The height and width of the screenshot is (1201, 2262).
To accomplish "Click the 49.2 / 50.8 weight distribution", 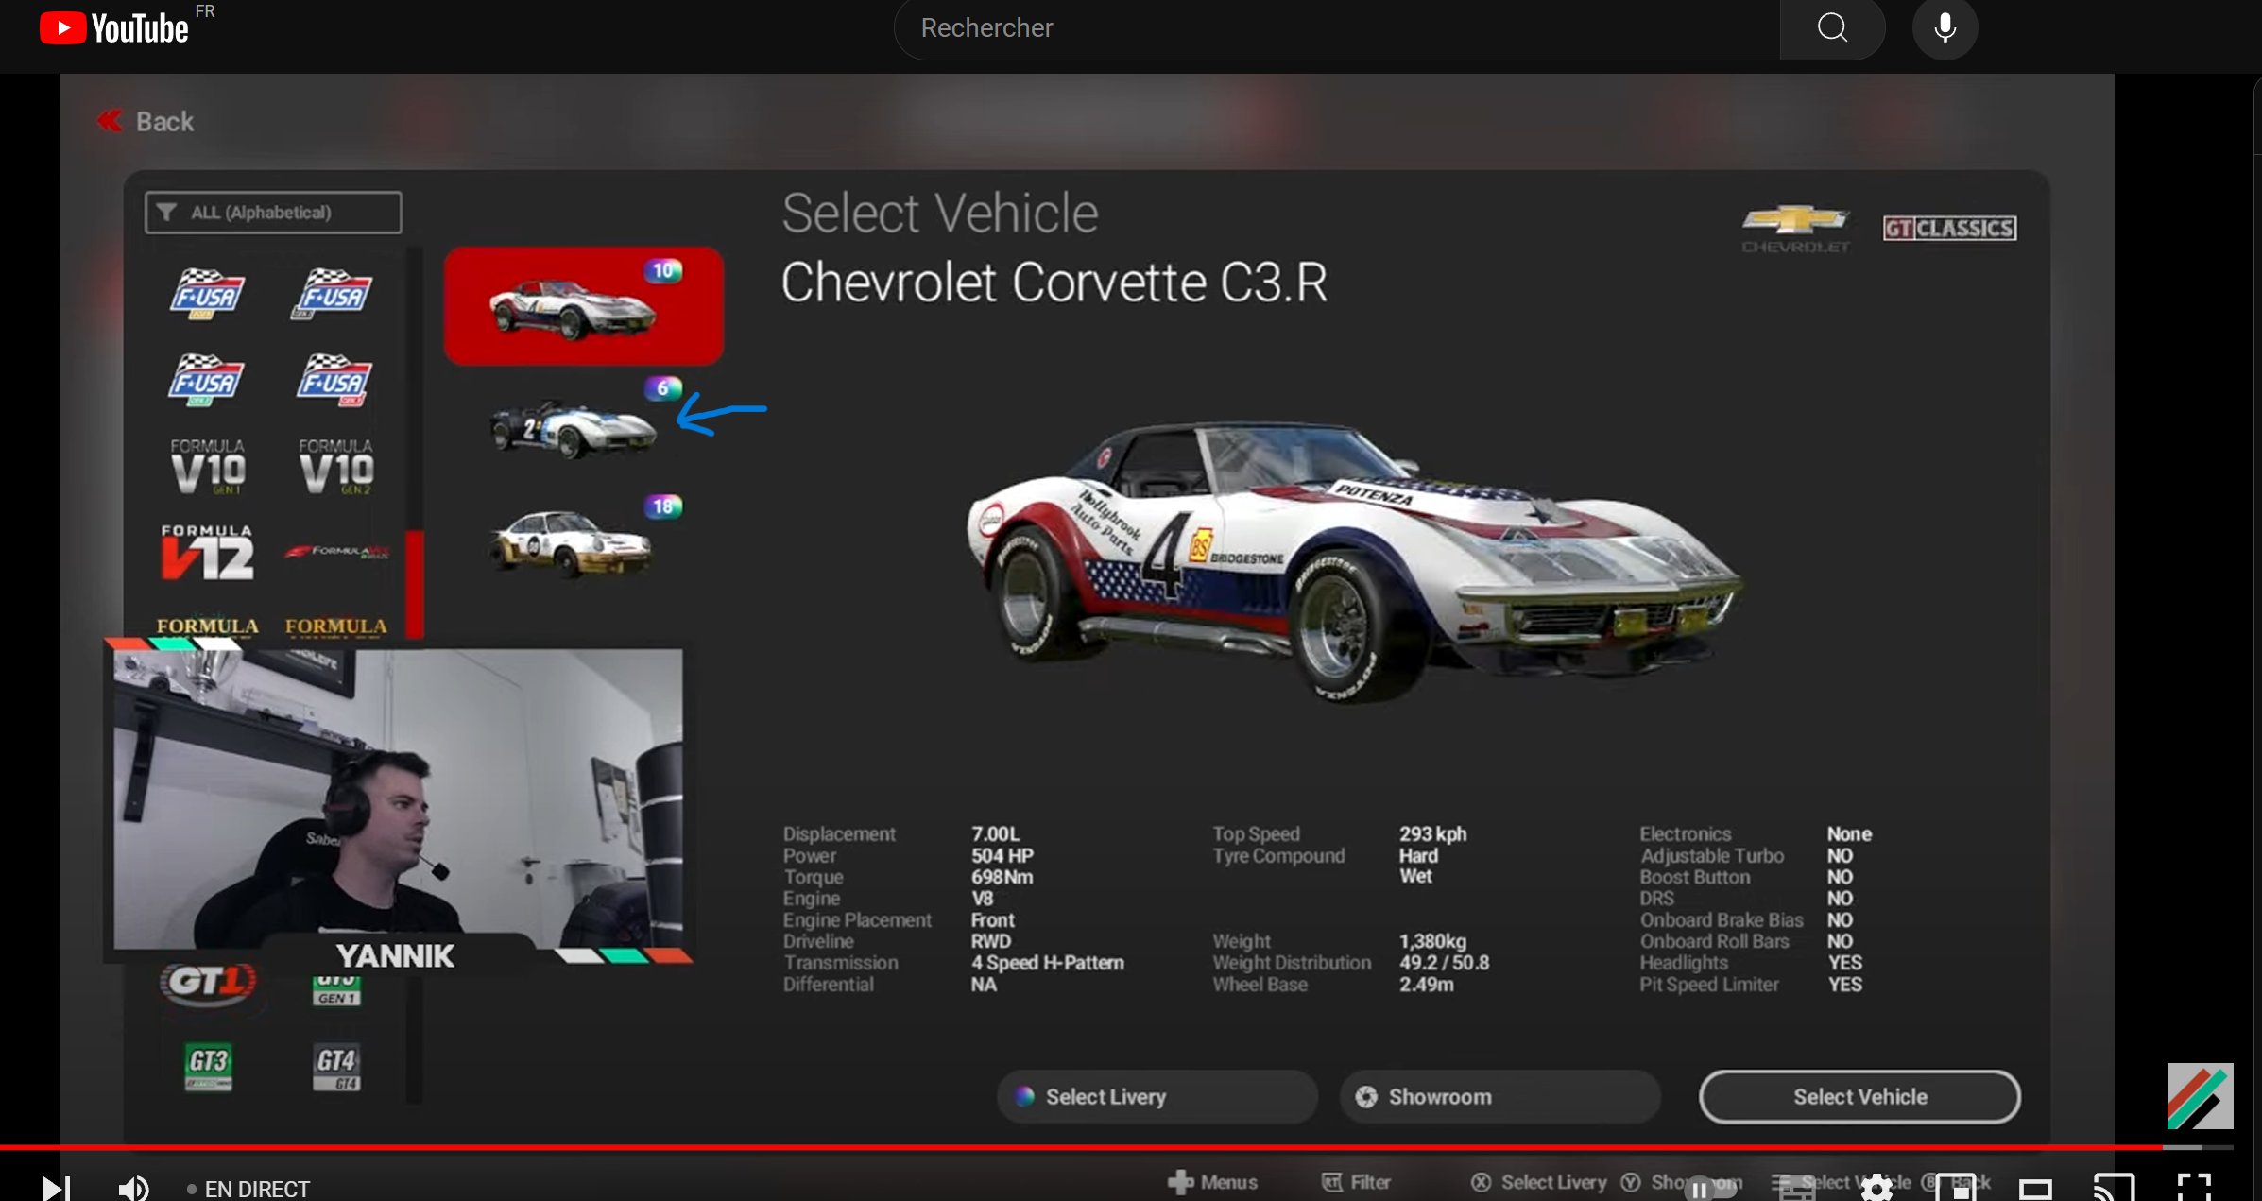I will tap(1444, 963).
